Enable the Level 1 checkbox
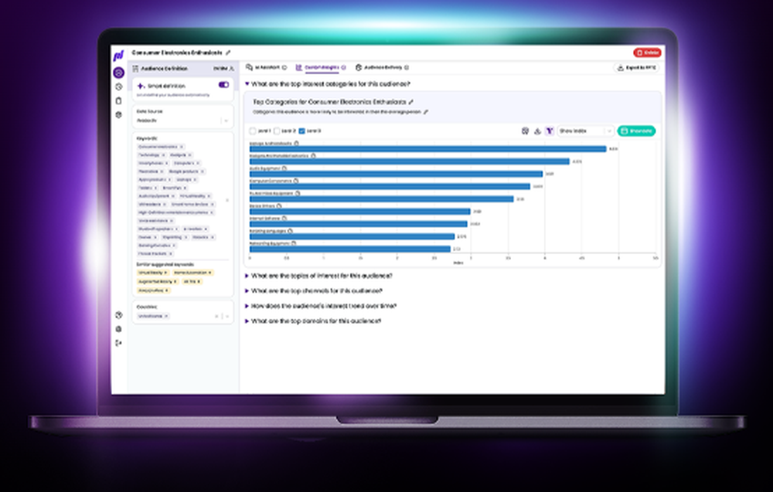 [x=253, y=131]
